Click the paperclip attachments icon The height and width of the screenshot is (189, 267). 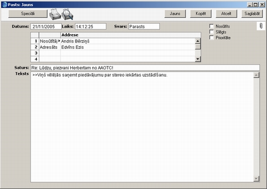pyautogui.click(x=261, y=26)
